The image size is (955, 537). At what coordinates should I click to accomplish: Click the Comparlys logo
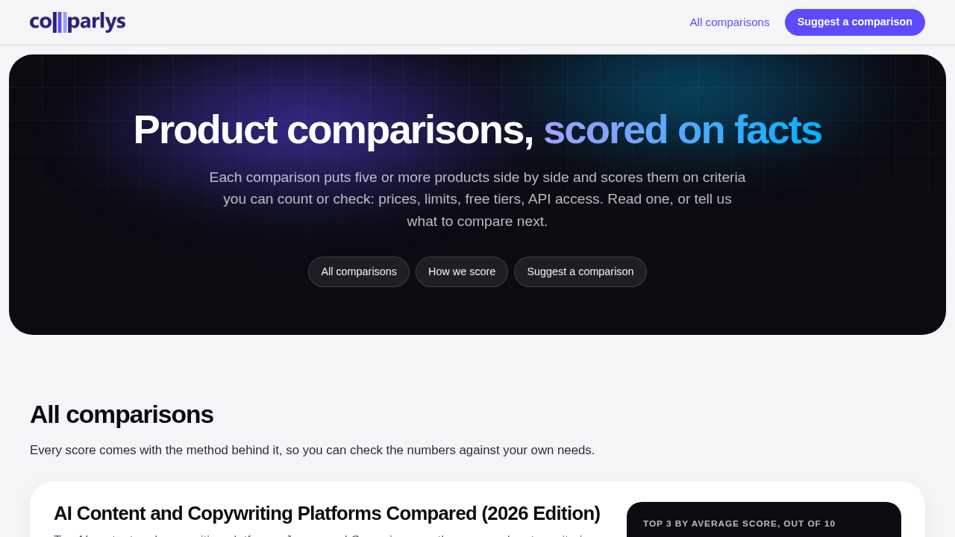click(x=78, y=22)
